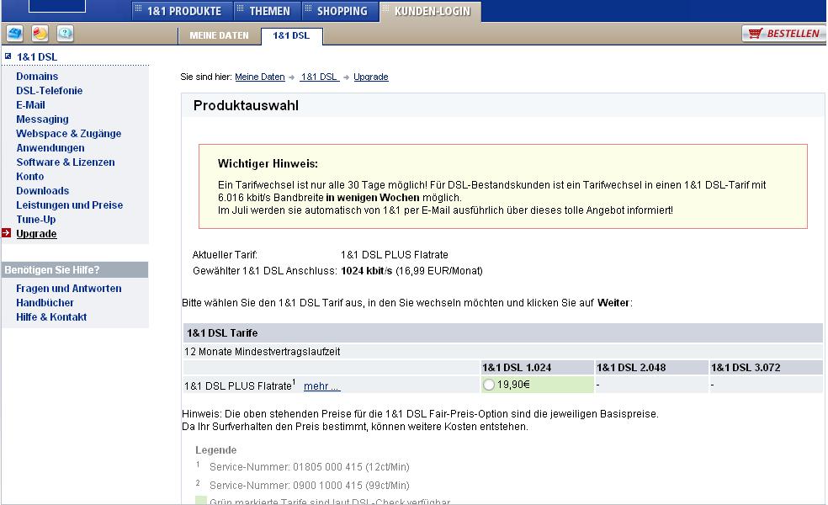Open Domains in the sidebar
The height and width of the screenshot is (505, 828).
[37, 76]
